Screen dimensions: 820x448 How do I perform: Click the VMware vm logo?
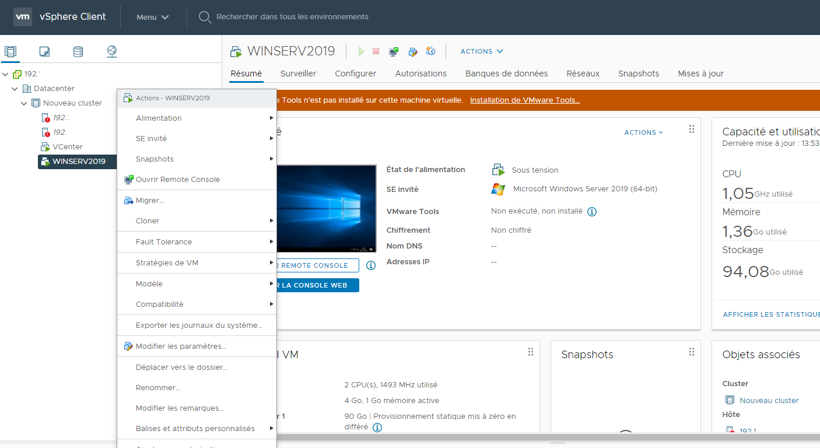click(23, 17)
